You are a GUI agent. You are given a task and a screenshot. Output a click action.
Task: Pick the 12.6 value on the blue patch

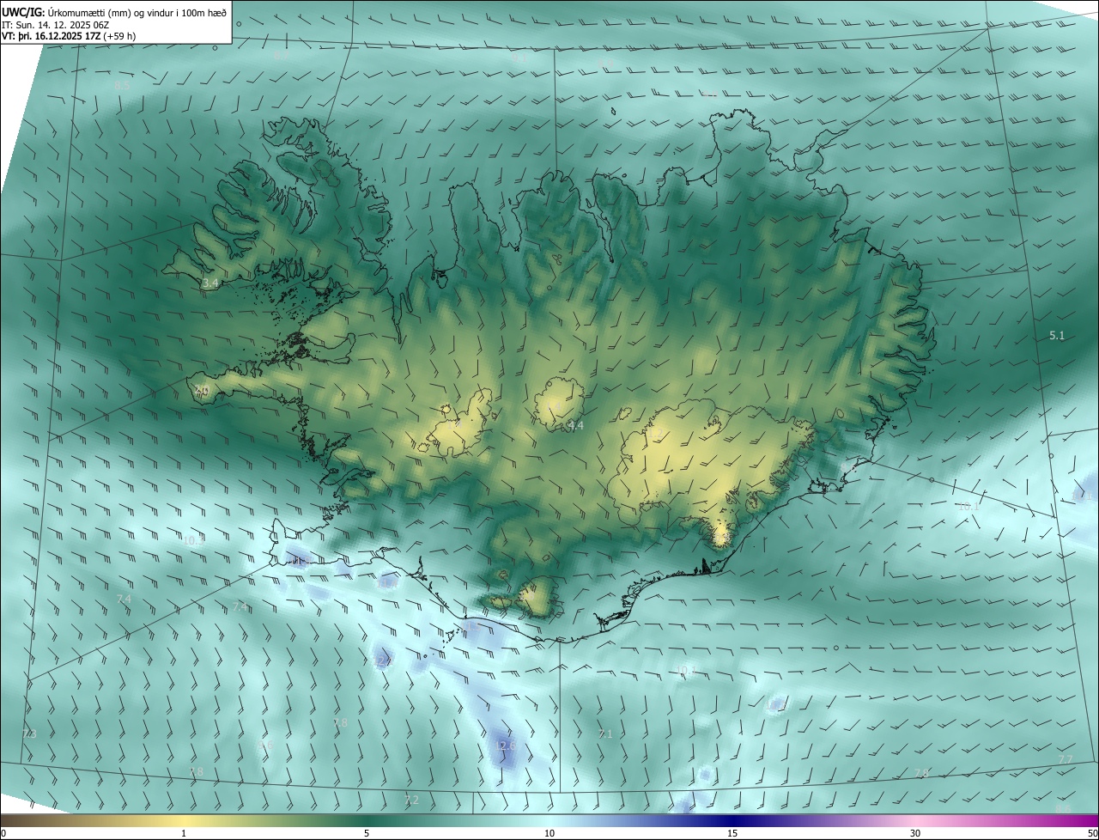click(x=506, y=746)
